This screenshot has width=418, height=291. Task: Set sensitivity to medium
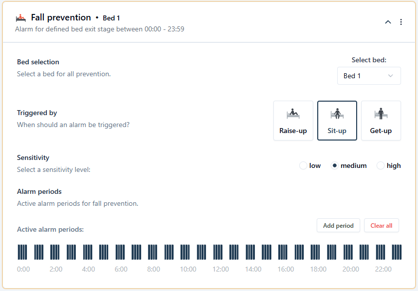335,165
